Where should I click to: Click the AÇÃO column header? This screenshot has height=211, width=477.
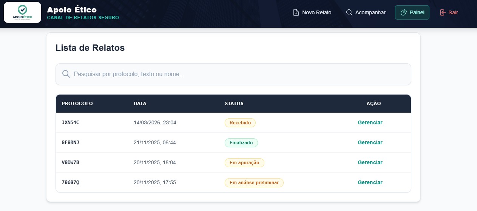click(x=374, y=104)
